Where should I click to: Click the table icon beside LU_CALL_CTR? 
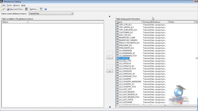(118, 61)
